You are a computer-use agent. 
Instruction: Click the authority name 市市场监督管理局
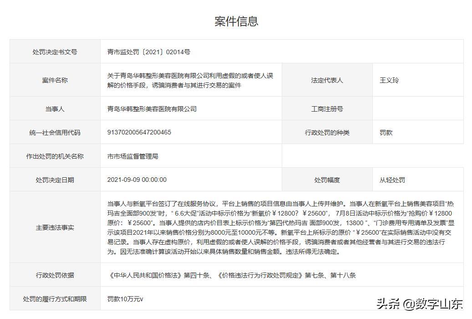pyautogui.click(x=133, y=156)
